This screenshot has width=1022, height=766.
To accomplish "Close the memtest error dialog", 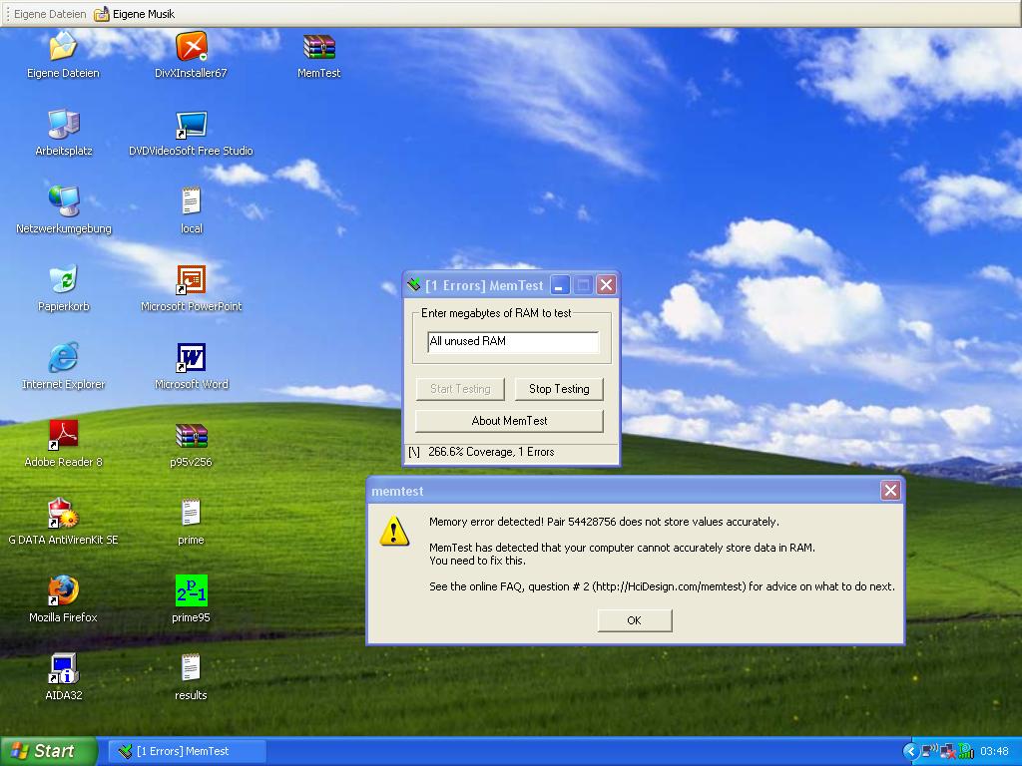I will [890, 491].
